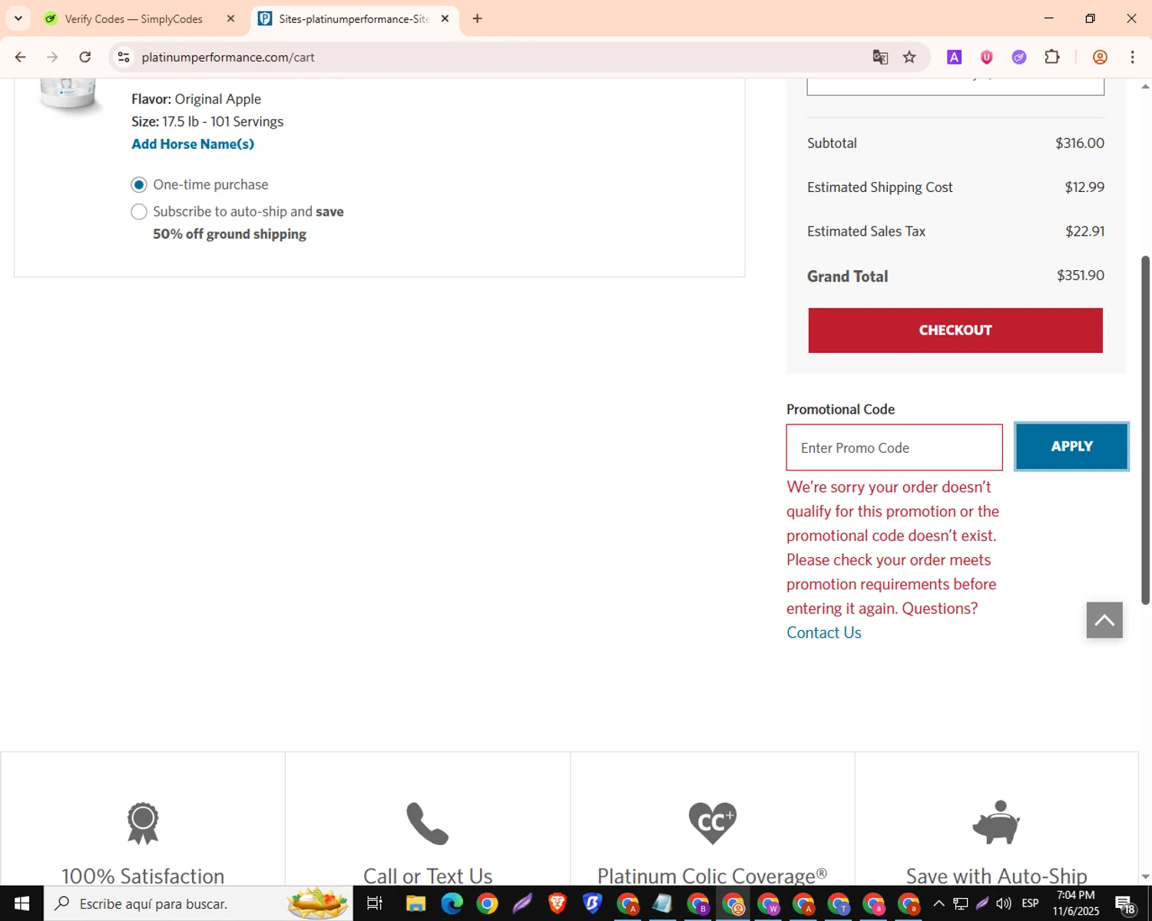Bookmark this page with the star icon
The image size is (1152, 921).
(909, 57)
